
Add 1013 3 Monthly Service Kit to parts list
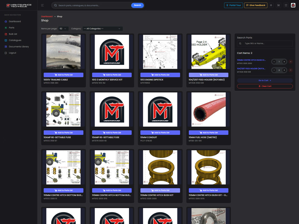[x=112, y=75]
